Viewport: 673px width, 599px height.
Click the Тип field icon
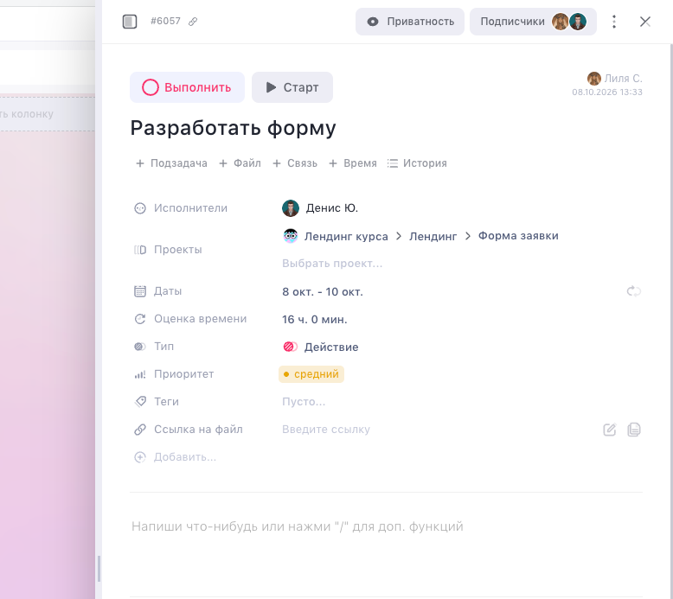(x=140, y=347)
